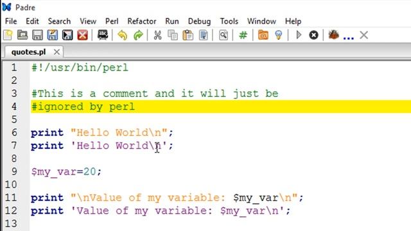
Task: Run the script with play icon
Action: point(299,35)
